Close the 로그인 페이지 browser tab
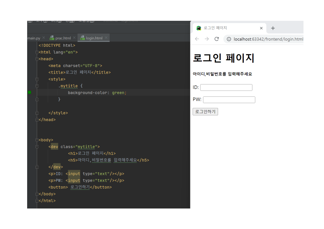This screenshot has height=229, width=324. [x=261, y=28]
